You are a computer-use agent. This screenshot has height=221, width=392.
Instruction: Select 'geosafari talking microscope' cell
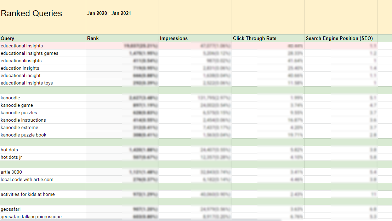[43, 216]
